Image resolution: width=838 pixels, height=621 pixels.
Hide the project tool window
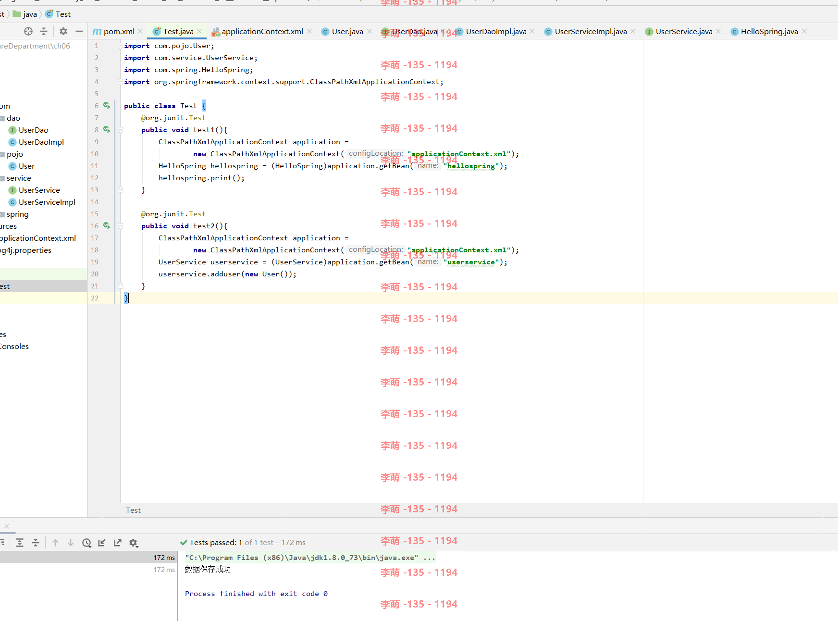tap(79, 31)
